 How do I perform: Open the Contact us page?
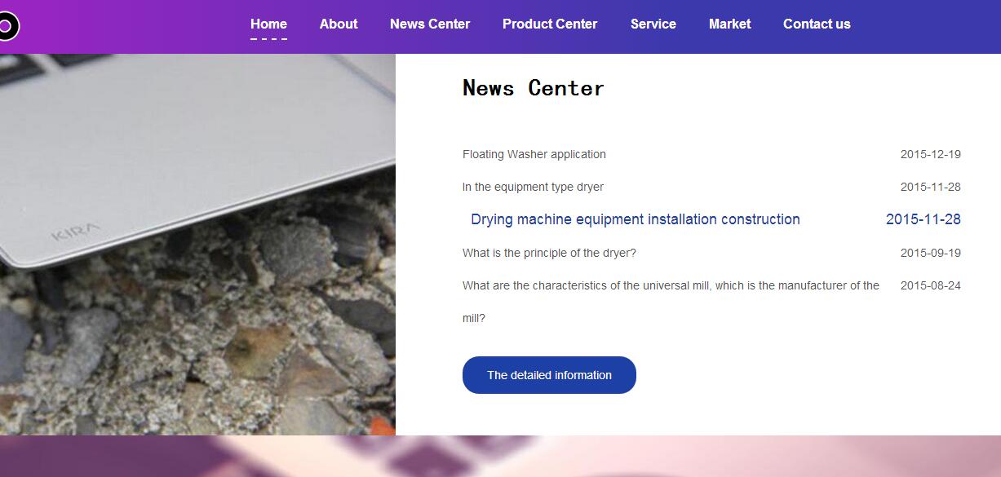[817, 24]
